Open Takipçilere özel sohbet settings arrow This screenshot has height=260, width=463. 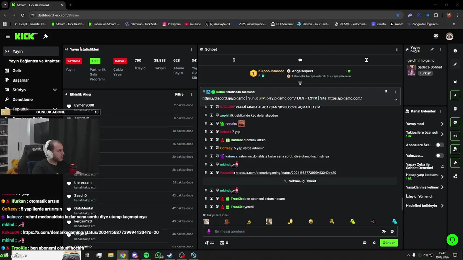point(442,134)
